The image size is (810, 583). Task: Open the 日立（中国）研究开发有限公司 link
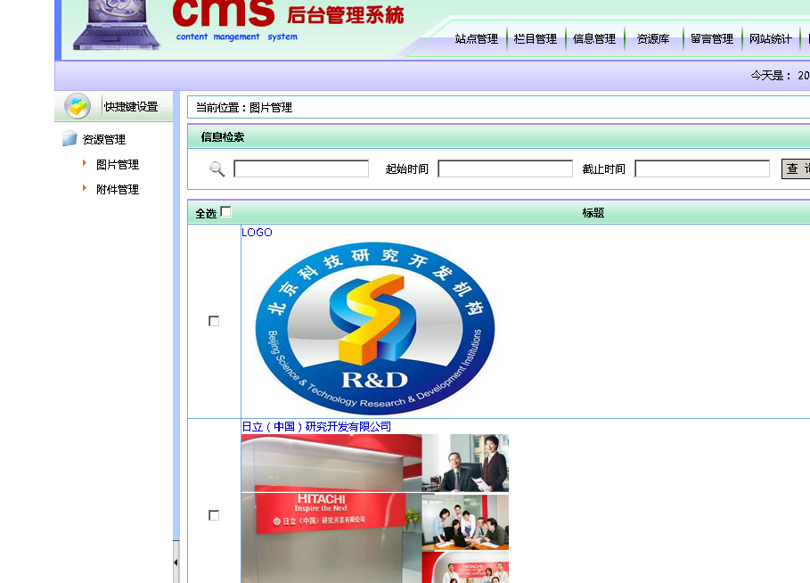coord(316,426)
